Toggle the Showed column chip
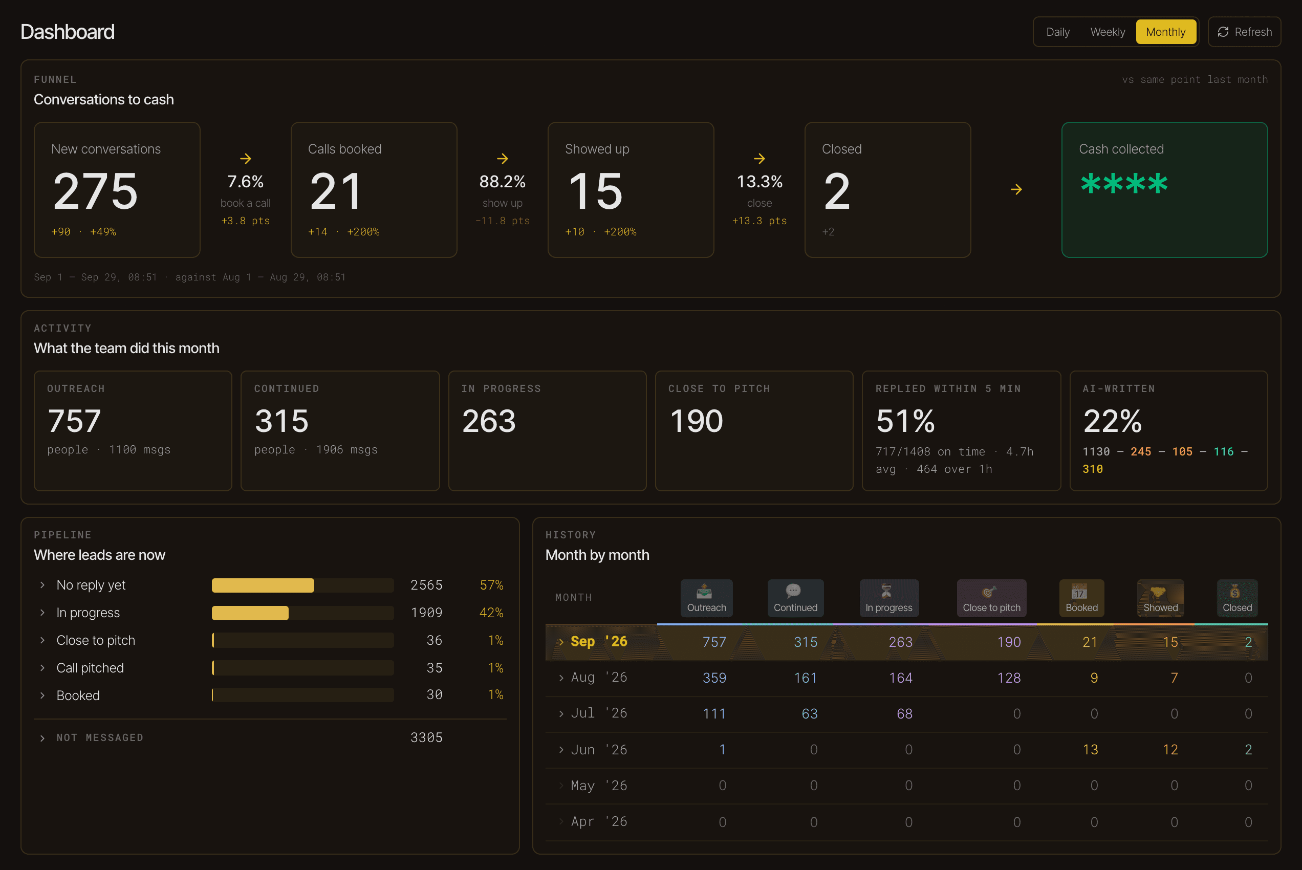Image resolution: width=1302 pixels, height=870 pixels. click(1160, 598)
